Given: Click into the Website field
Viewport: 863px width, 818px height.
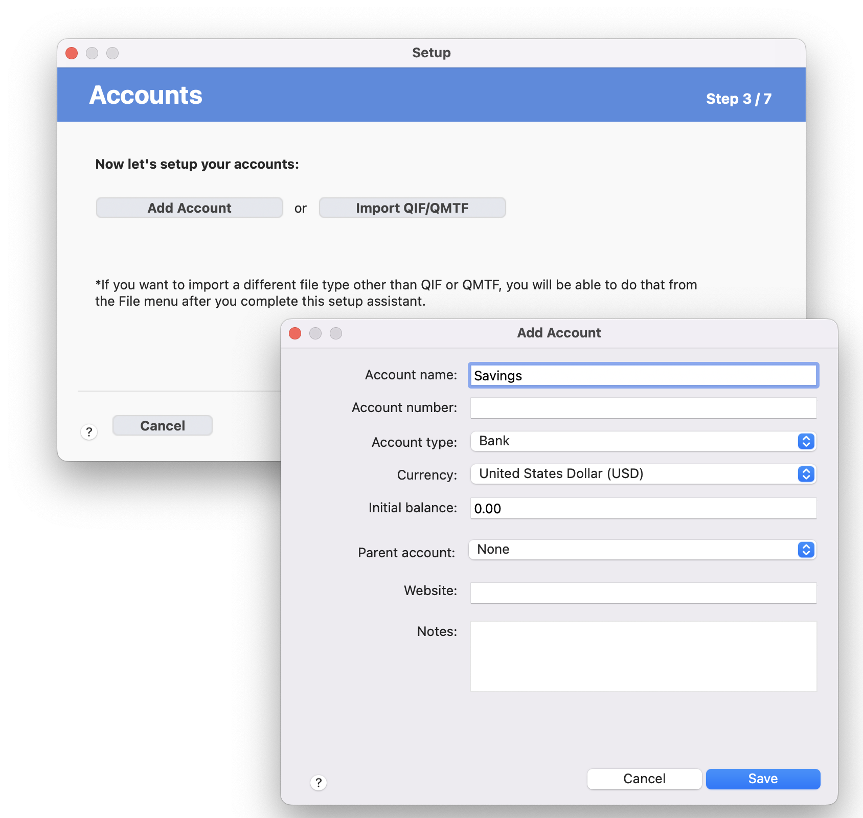Looking at the screenshot, I should click(x=643, y=593).
